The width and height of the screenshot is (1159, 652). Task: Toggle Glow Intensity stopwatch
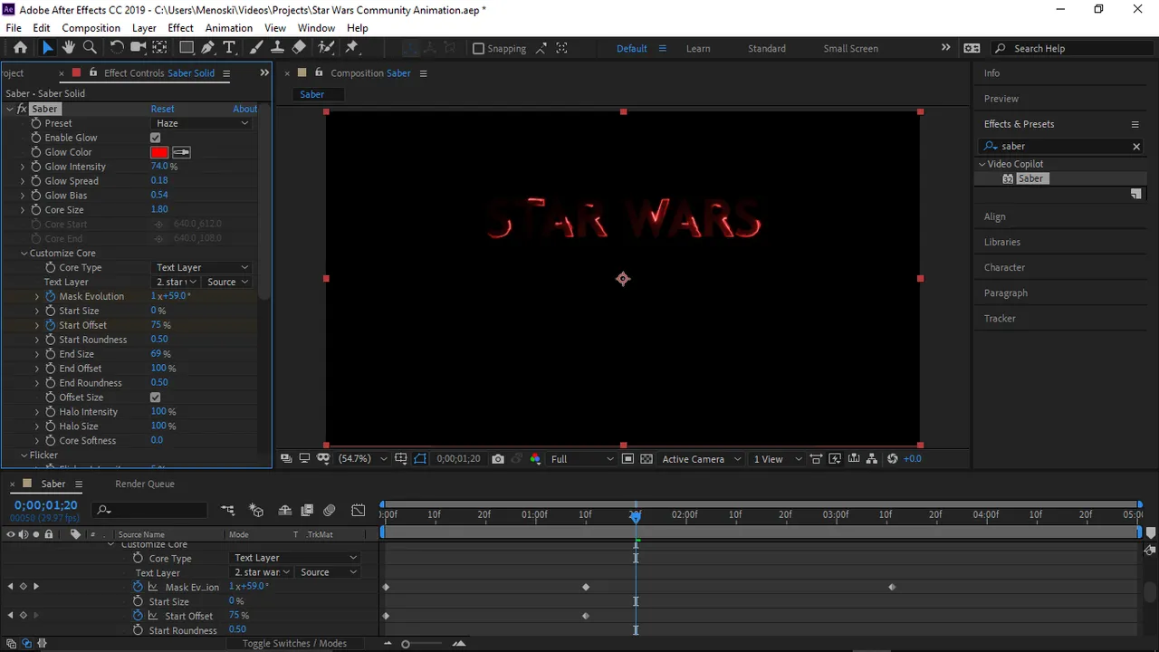(x=36, y=167)
